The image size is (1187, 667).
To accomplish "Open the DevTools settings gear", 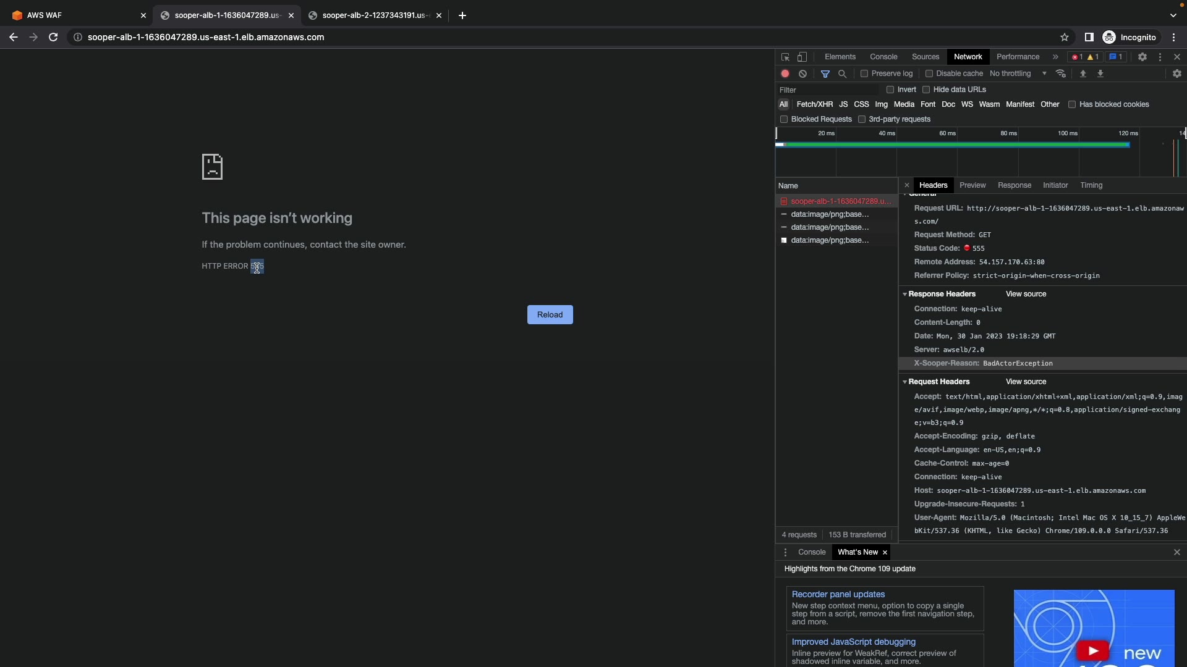I will (1142, 57).
